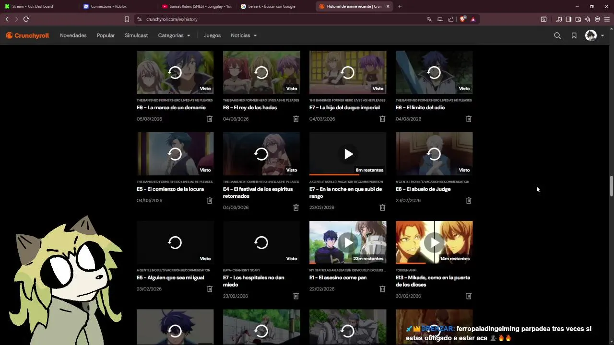Click the page vertical scrollbar thumb

[612, 186]
